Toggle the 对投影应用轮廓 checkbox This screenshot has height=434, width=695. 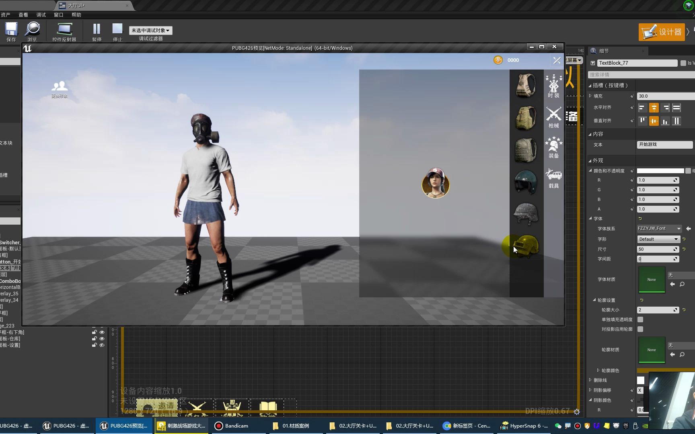[x=640, y=329]
